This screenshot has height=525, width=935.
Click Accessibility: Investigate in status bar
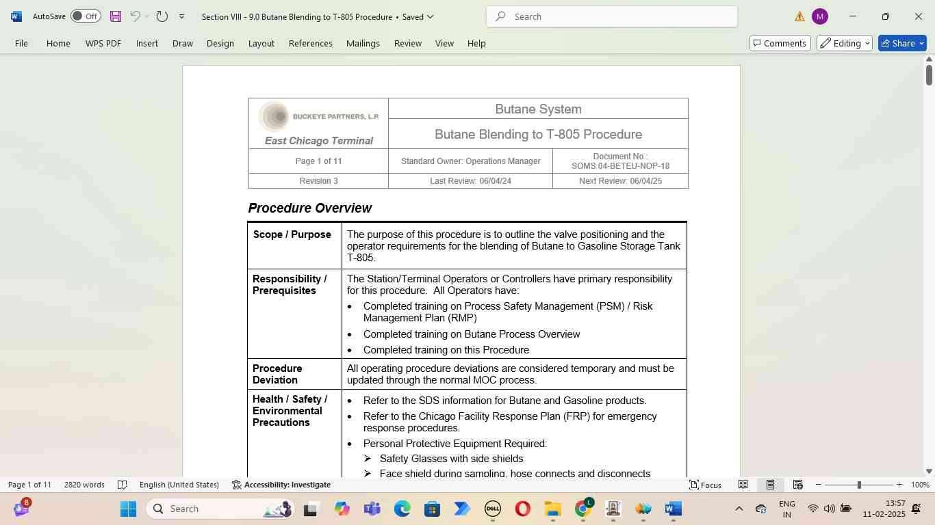click(x=281, y=485)
